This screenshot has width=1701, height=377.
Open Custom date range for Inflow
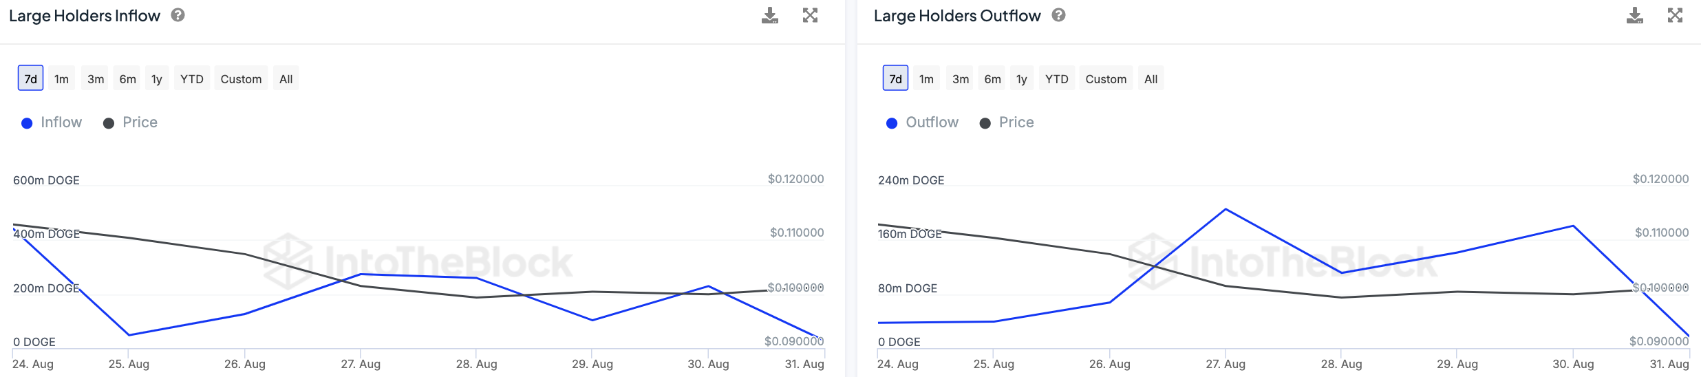tap(241, 79)
